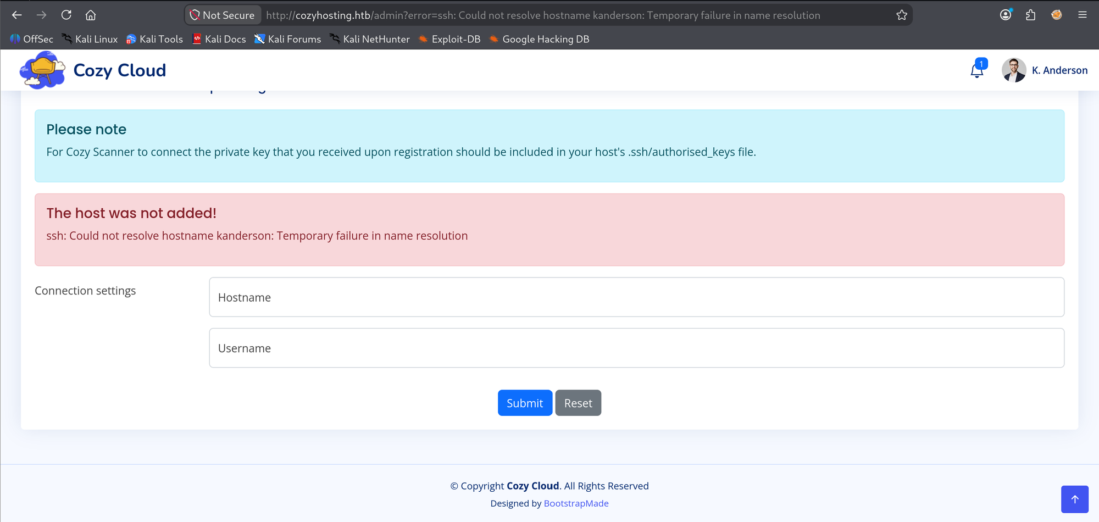Click the Cozy Cloud logo image
Image resolution: width=1099 pixels, height=522 pixels.
(42, 70)
